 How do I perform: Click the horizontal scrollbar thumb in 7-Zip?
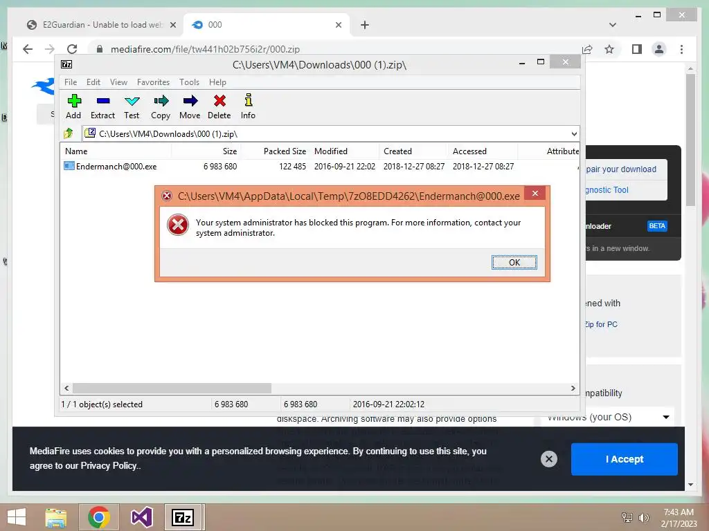point(172,389)
